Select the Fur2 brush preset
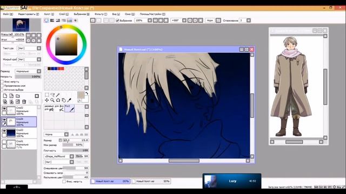The height and width of the screenshot is (194, 346). pos(69,108)
